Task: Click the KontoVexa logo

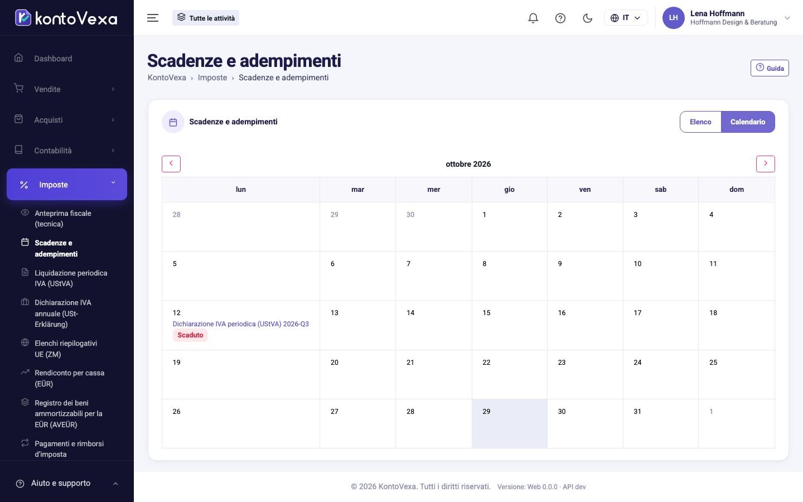Action: point(66,18)
